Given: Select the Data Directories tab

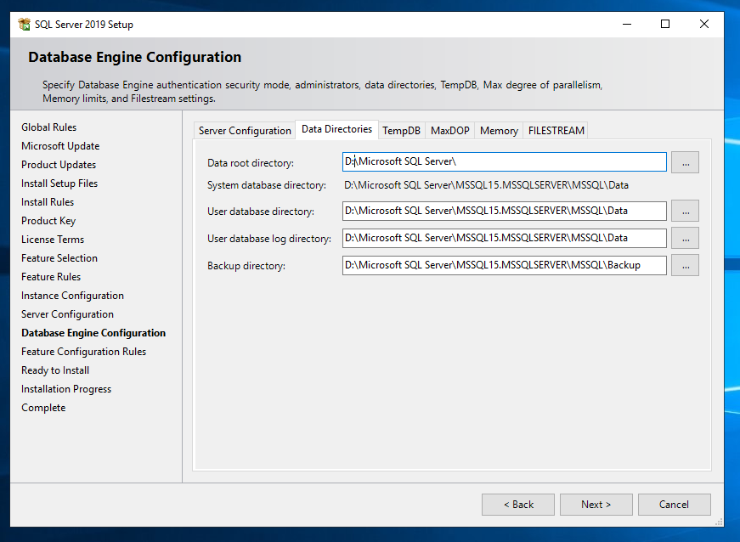Looking at the screenshot, I should point(336,129).
